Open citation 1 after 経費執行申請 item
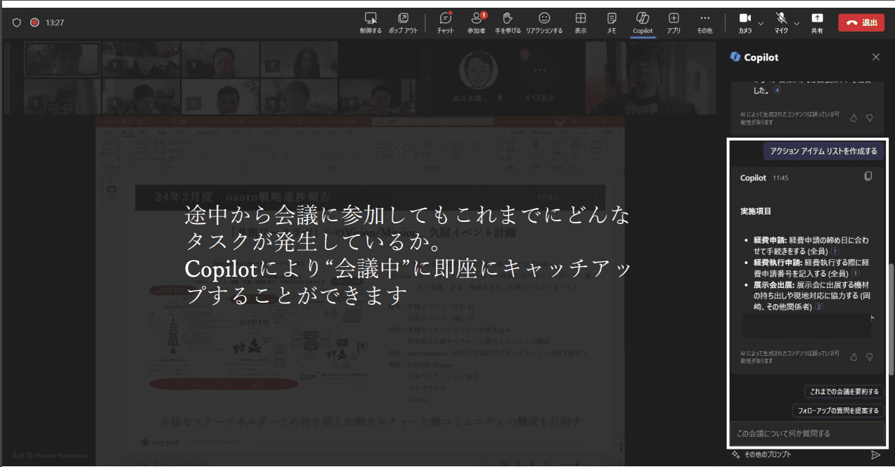 [x=855, y=273]
